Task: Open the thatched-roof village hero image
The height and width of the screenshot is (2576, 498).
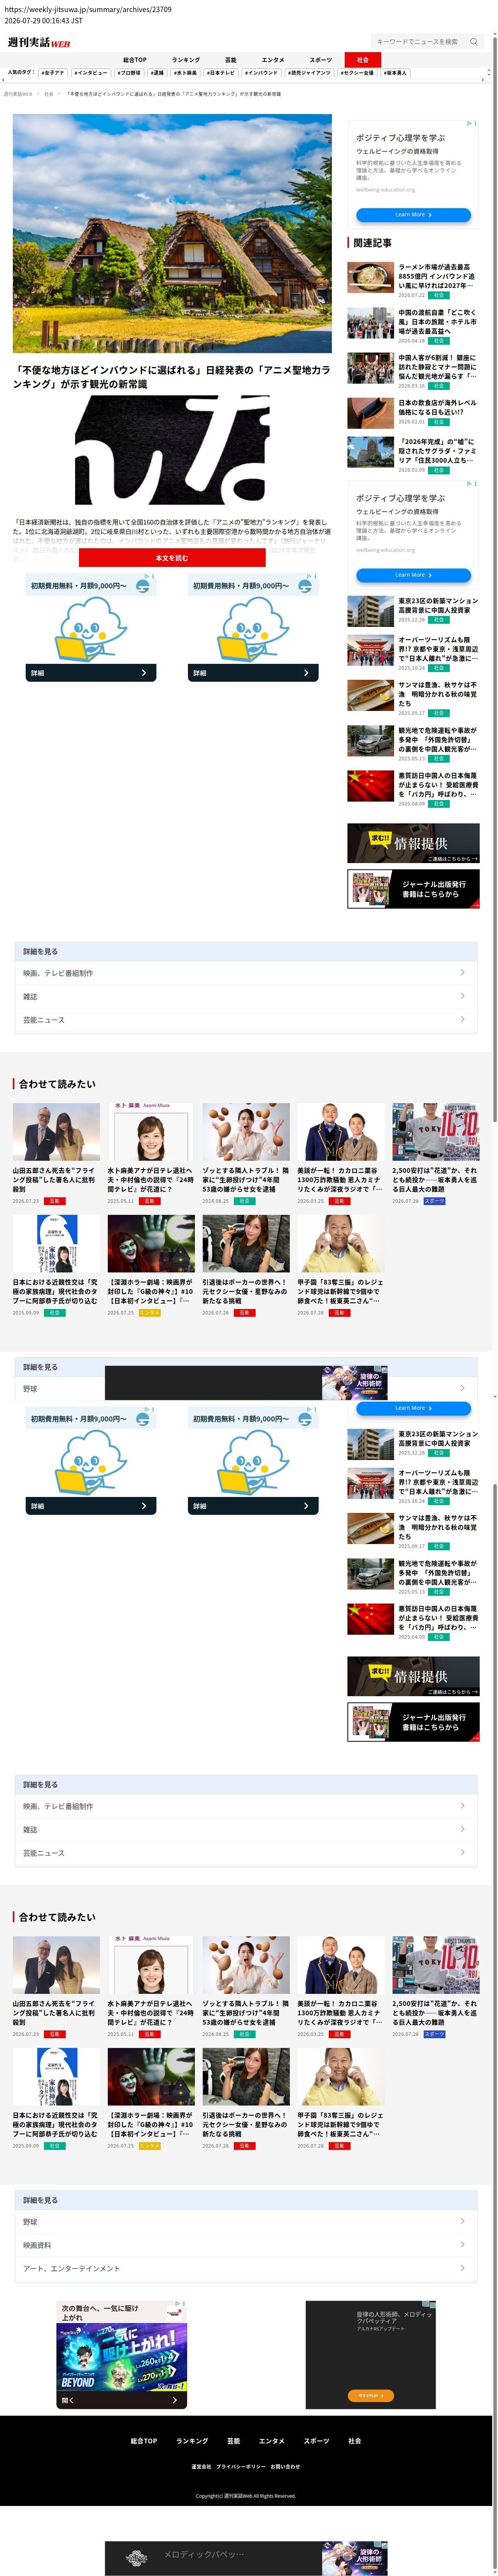Action: (x=172, y=233)
